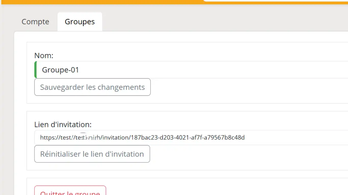The image size is (348, 195).
Task: Click the invitation URL starting with https://test
Action: [142, 137]
